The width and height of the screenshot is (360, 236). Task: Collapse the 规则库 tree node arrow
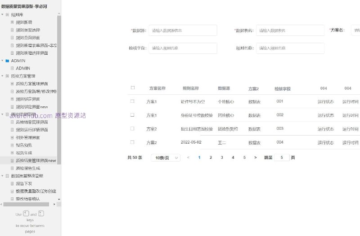2,15
